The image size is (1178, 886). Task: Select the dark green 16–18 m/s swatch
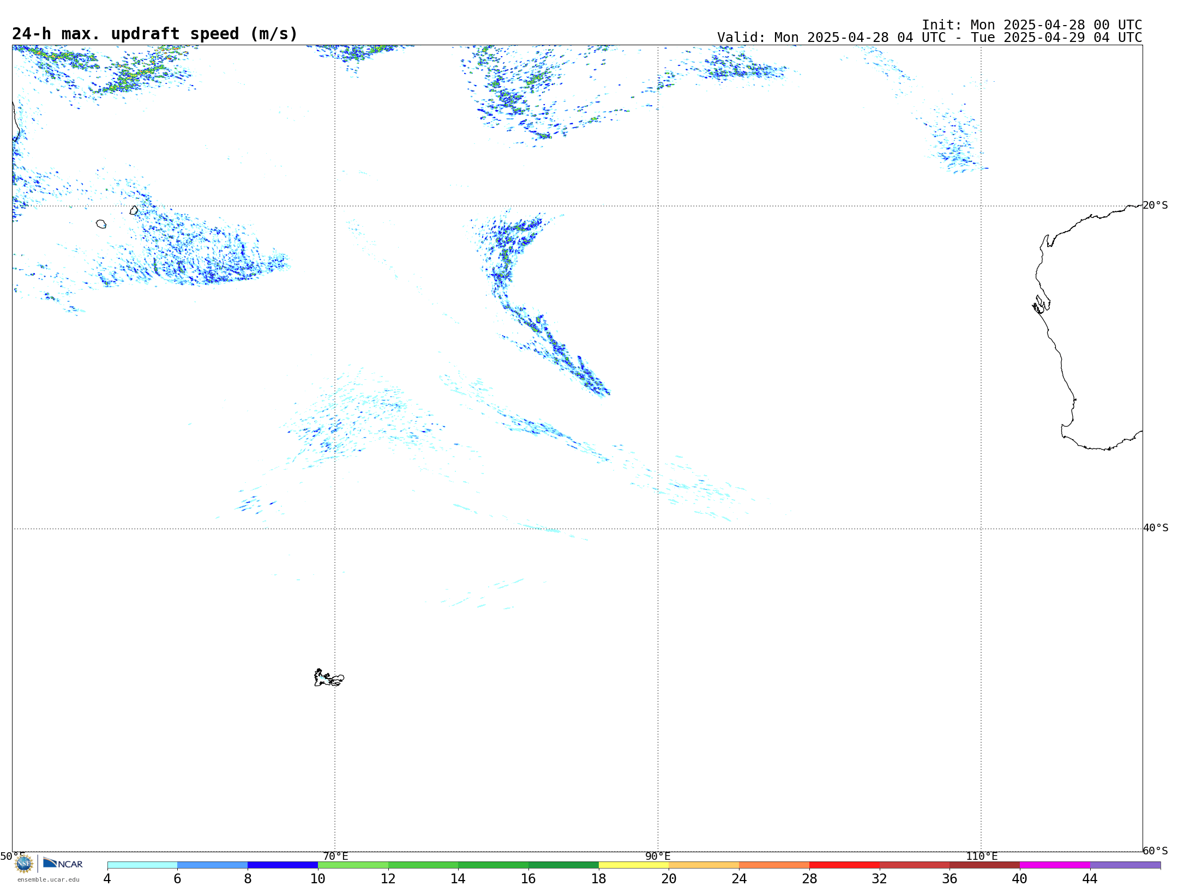[563, 865]
